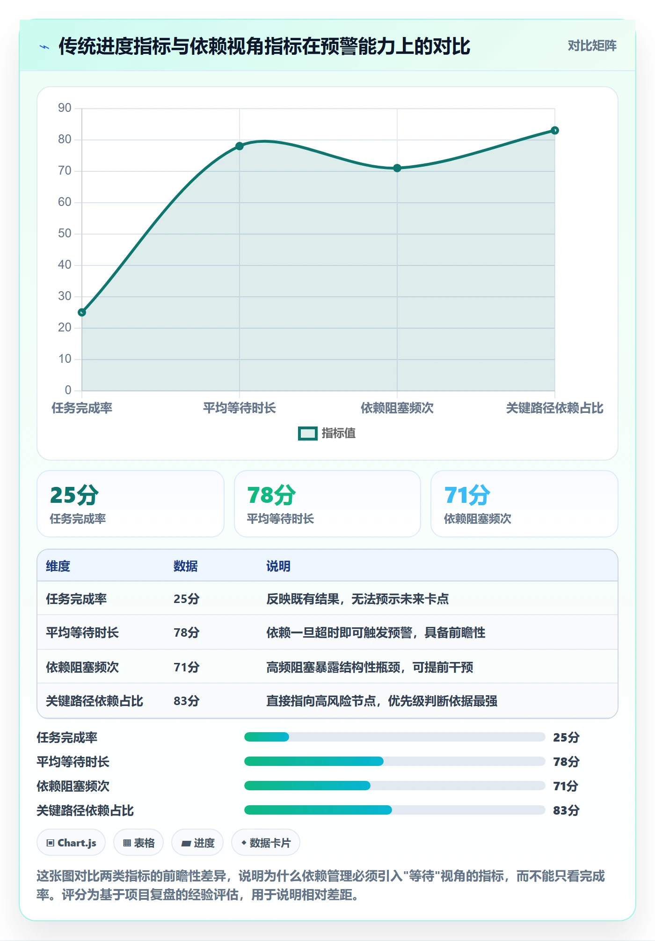This screenshot has width=655, height=941.
Task: Click the chart data point for 任务完成率
Action: (x=82, y=312)
